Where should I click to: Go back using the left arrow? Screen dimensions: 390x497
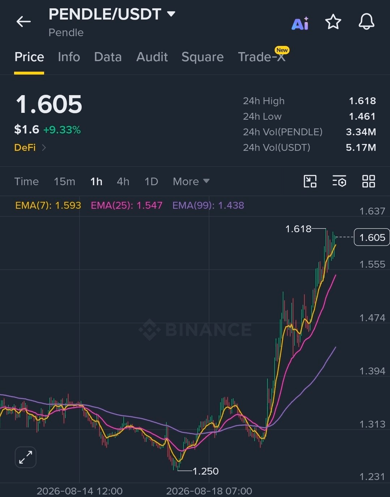[23, 22]
